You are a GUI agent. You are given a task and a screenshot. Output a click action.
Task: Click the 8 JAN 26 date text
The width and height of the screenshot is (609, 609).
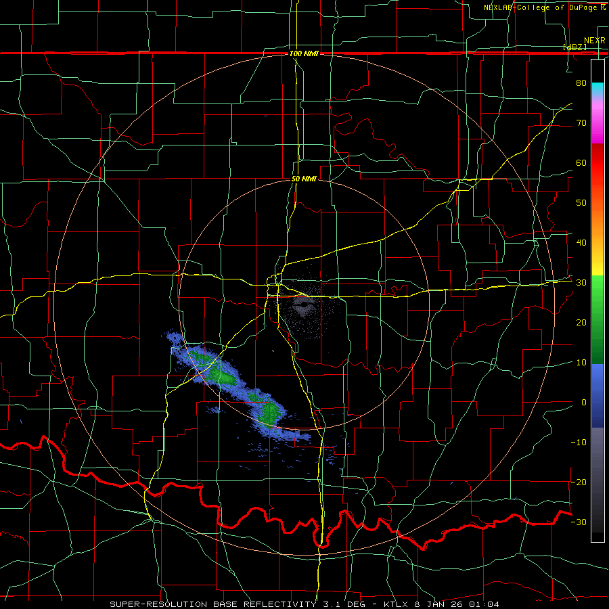[441, 604]
